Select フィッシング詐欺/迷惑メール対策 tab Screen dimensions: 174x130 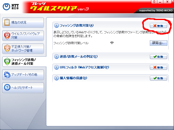click(24, 62)
